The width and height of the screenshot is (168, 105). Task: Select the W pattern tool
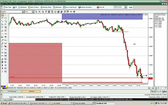point(5,43)
